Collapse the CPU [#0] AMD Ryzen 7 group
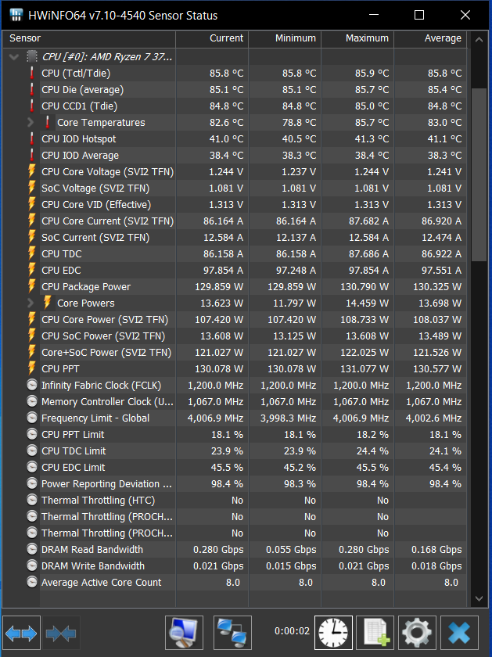This screenshot has height=657, width=492. (x=14, y=56)
